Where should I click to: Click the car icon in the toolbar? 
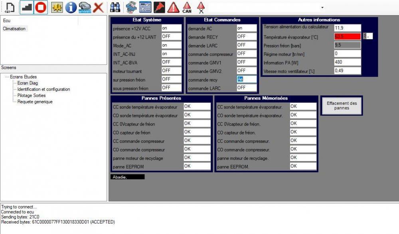coord(85,8)
